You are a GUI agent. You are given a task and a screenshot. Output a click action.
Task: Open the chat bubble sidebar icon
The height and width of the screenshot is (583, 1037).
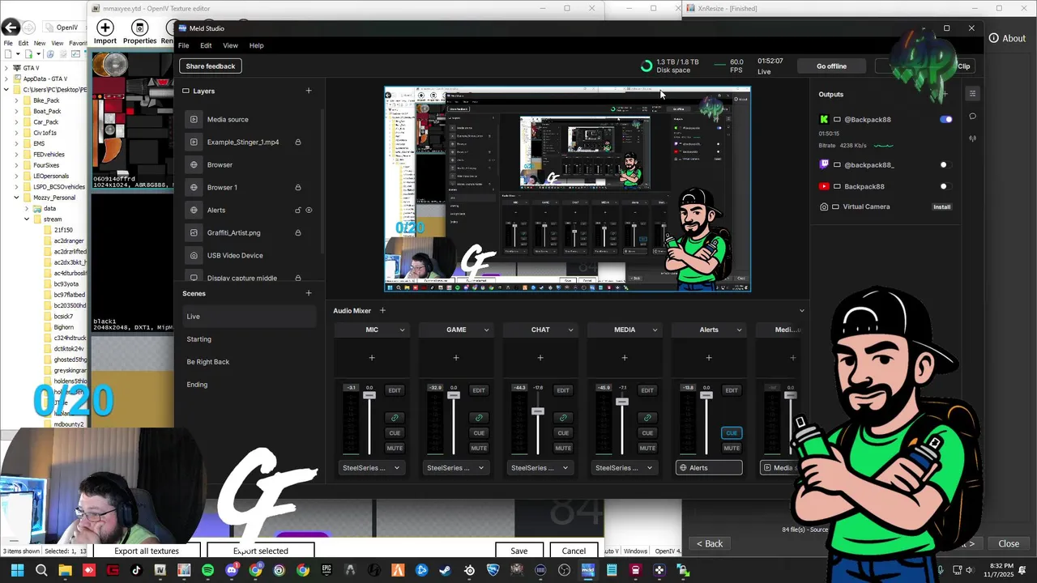[x=973, y=116]
